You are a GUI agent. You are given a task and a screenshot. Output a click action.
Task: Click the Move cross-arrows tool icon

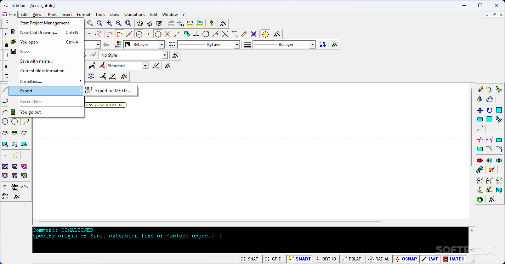(x=480, y=110)
